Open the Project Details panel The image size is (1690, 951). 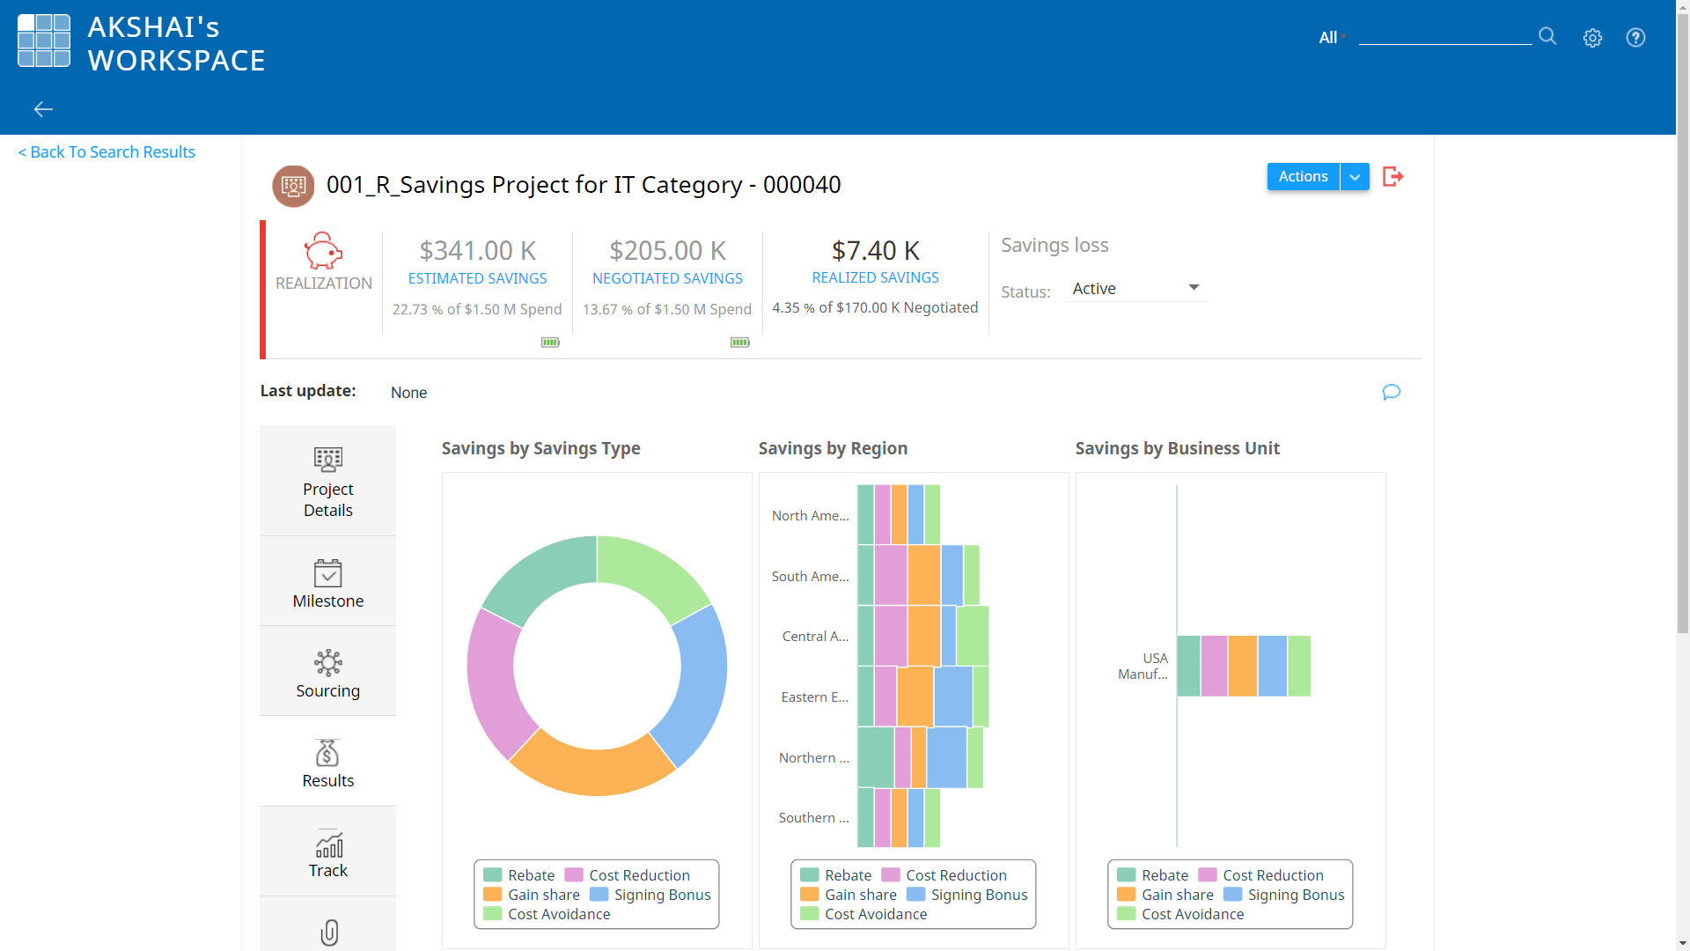pos(327,480)
